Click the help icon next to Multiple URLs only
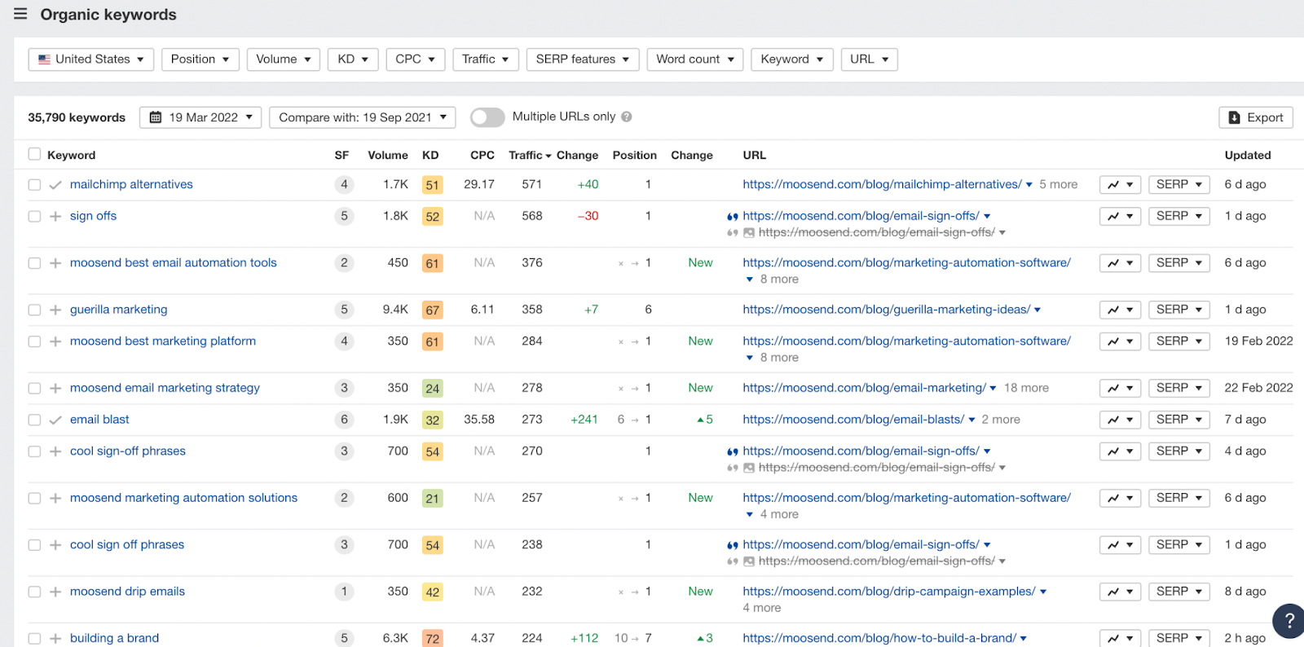Image resolution: width=1304 pixels, height=647 pixels. 627,117
